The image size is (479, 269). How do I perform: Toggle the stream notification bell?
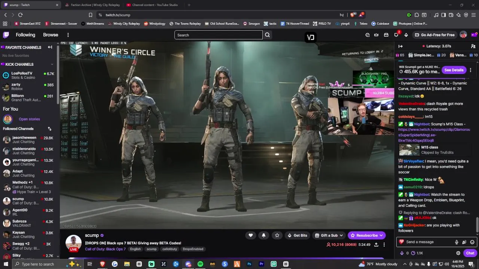[x=264, y=235]
